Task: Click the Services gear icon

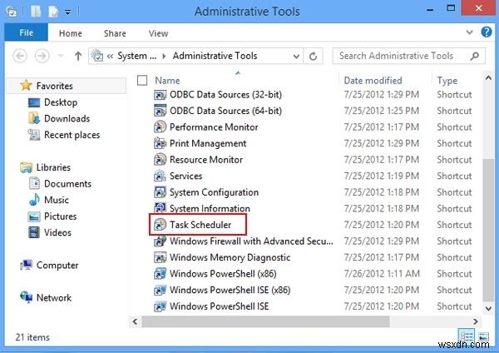Action: (160, 176)
